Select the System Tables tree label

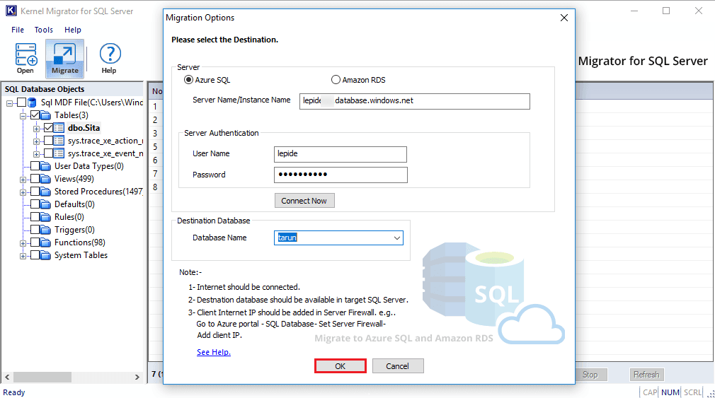coord(81,255)
